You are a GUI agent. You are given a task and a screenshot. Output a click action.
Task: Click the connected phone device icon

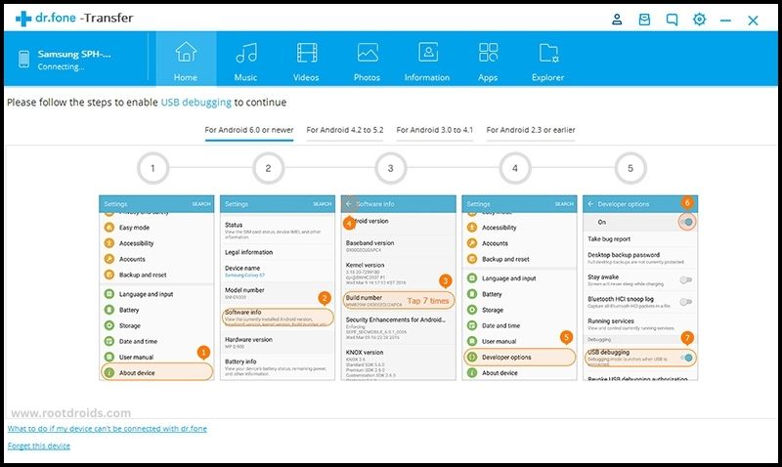coord(23,59)
